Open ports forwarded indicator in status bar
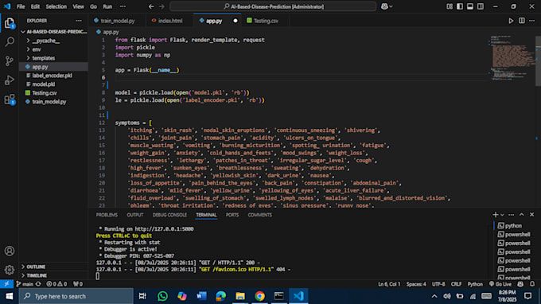541x304 pixels. pyautogui.click(x=78, y=284)
